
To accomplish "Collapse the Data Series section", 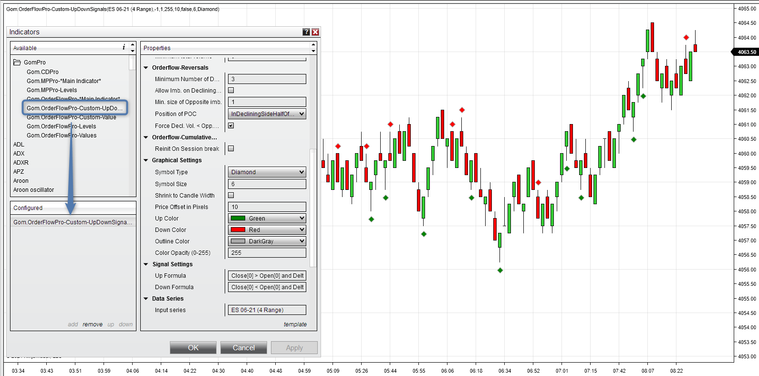I will click(146, 299).
